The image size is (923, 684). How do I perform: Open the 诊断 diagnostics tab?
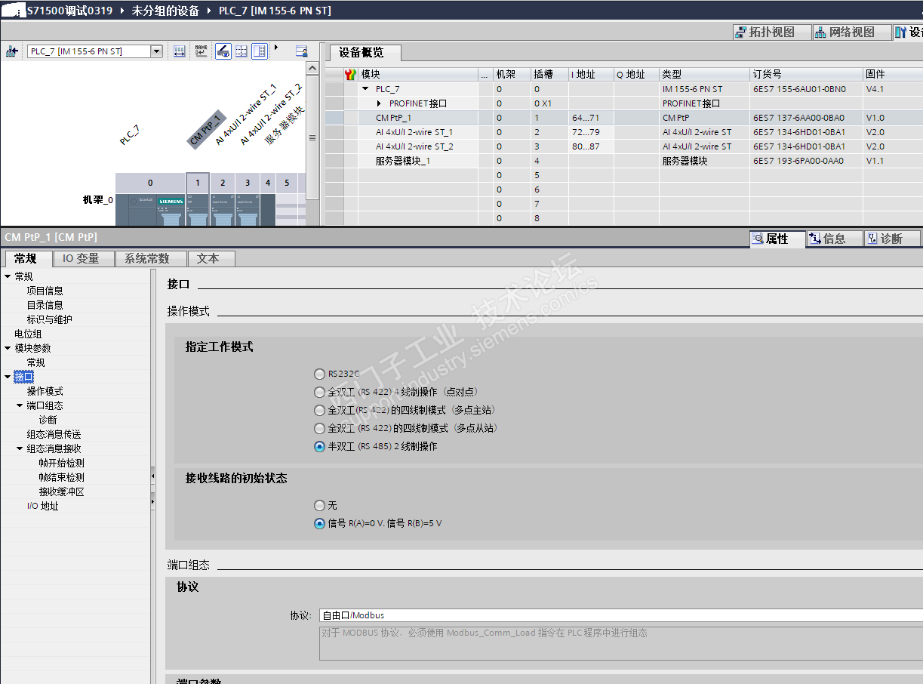click(891, 239)
